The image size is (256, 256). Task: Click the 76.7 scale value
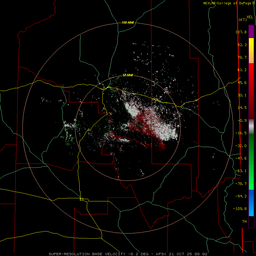tap(242, 57)
